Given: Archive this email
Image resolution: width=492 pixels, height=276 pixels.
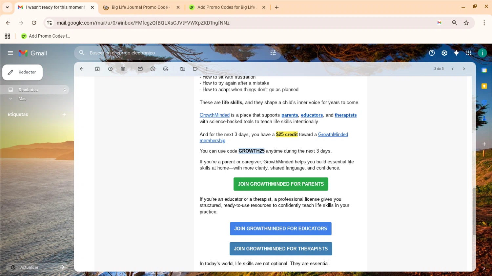Looking at the screenshot, I should tap(97, 69).
